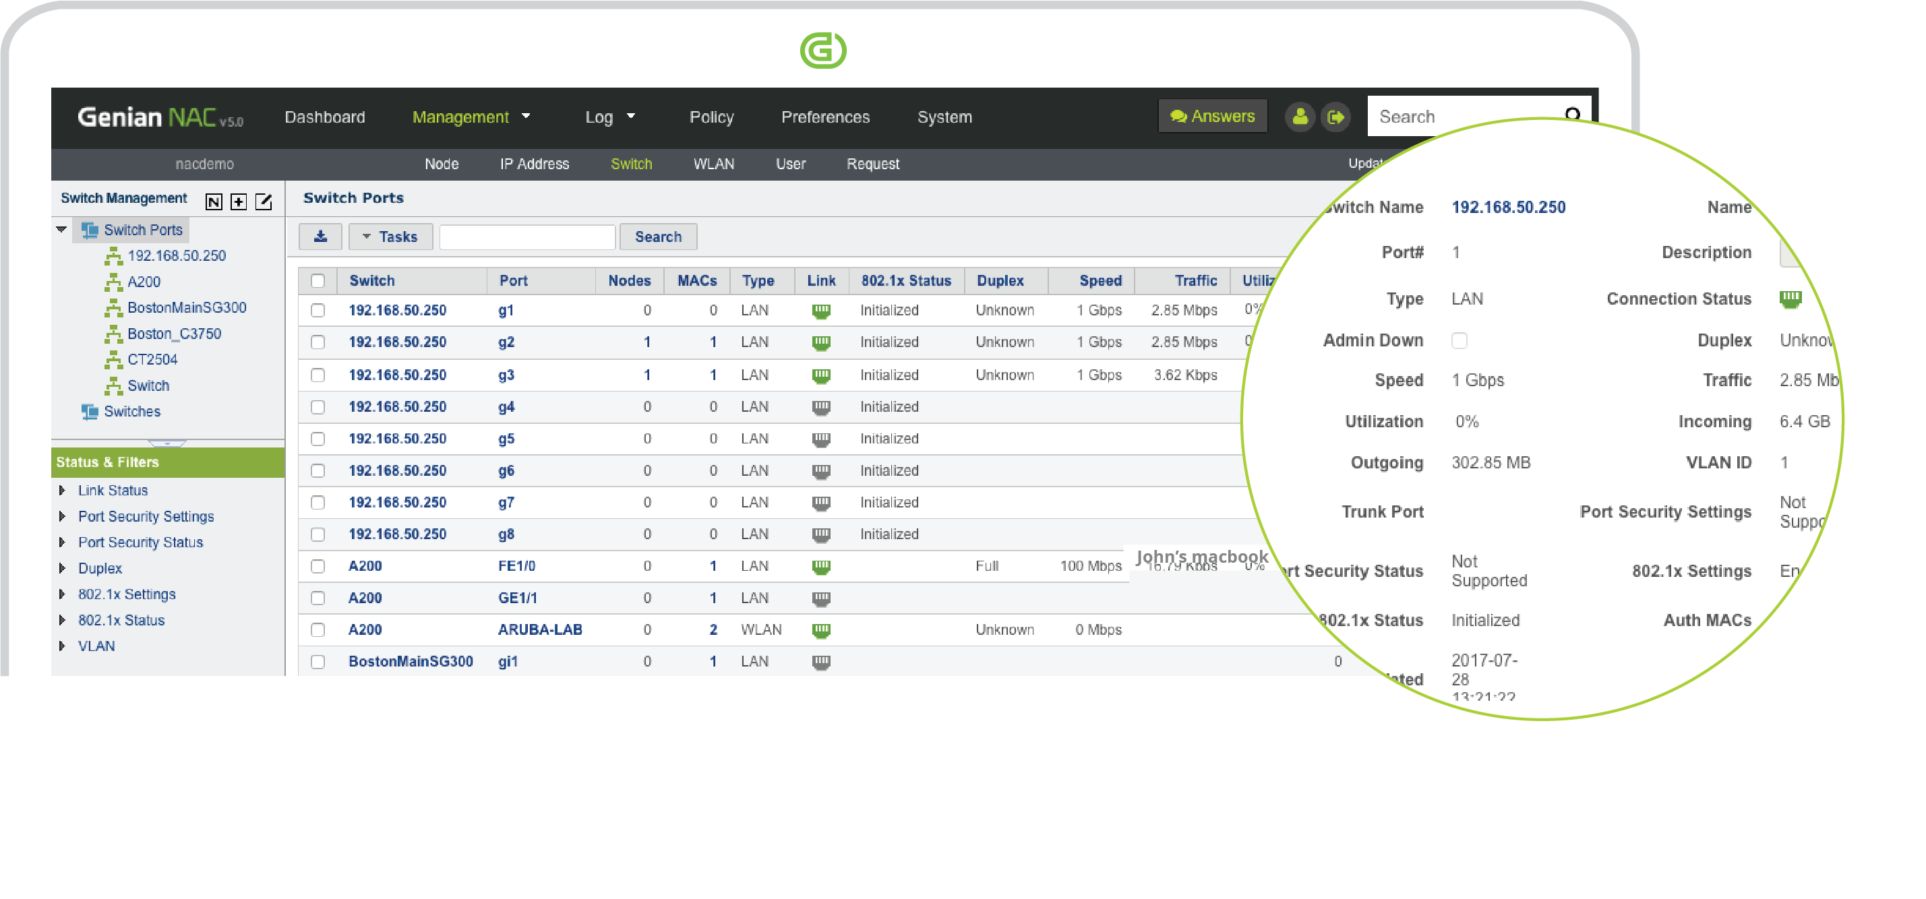Click the edit icon in Switch Management
The image size is (1926, 899).
tap(264, 201)
